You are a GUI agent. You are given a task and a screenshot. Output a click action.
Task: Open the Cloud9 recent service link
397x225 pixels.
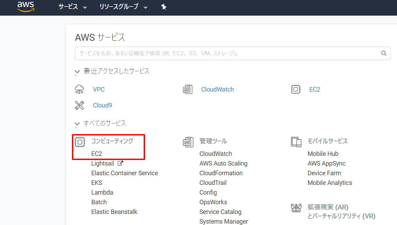click(x=102, y=105)
